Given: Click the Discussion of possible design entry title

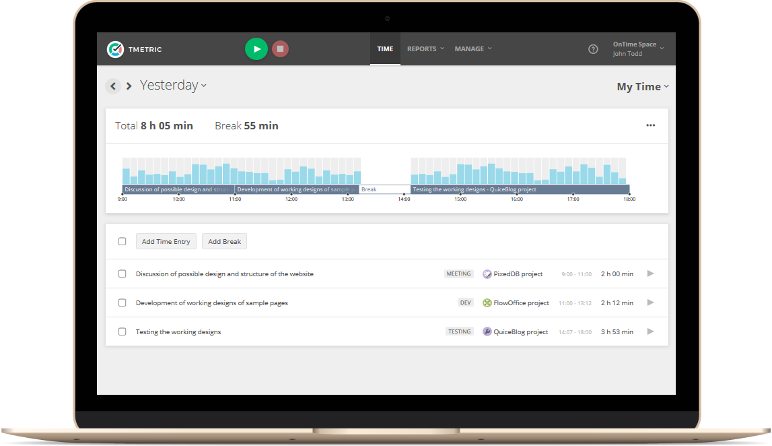Looking at the screenshot, I should tap(225, 274).
